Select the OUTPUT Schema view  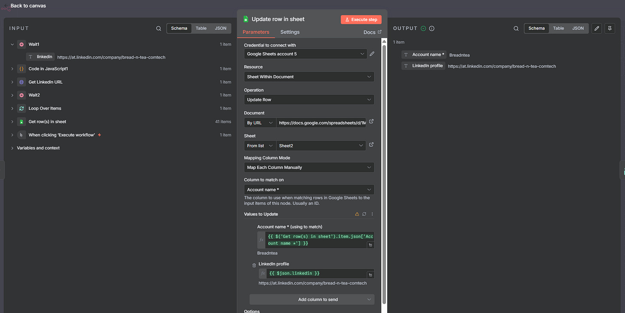tap(537, 28)
